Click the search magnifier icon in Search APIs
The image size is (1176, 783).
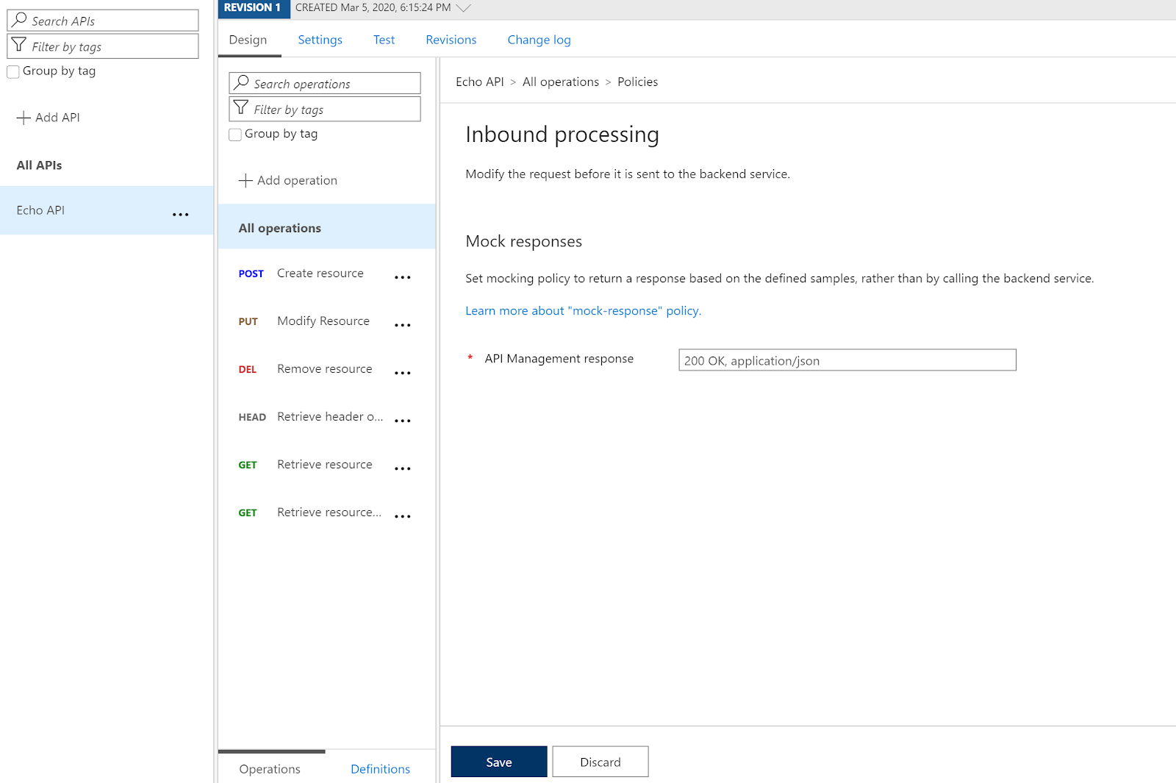pos(20,20)
